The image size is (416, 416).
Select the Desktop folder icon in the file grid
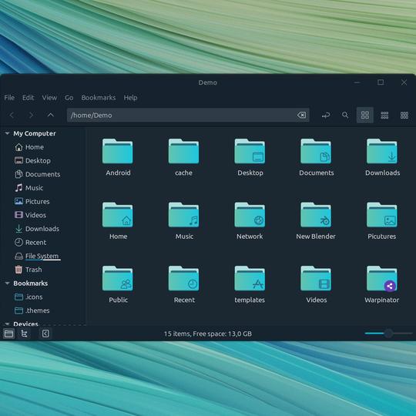[250, 151]
